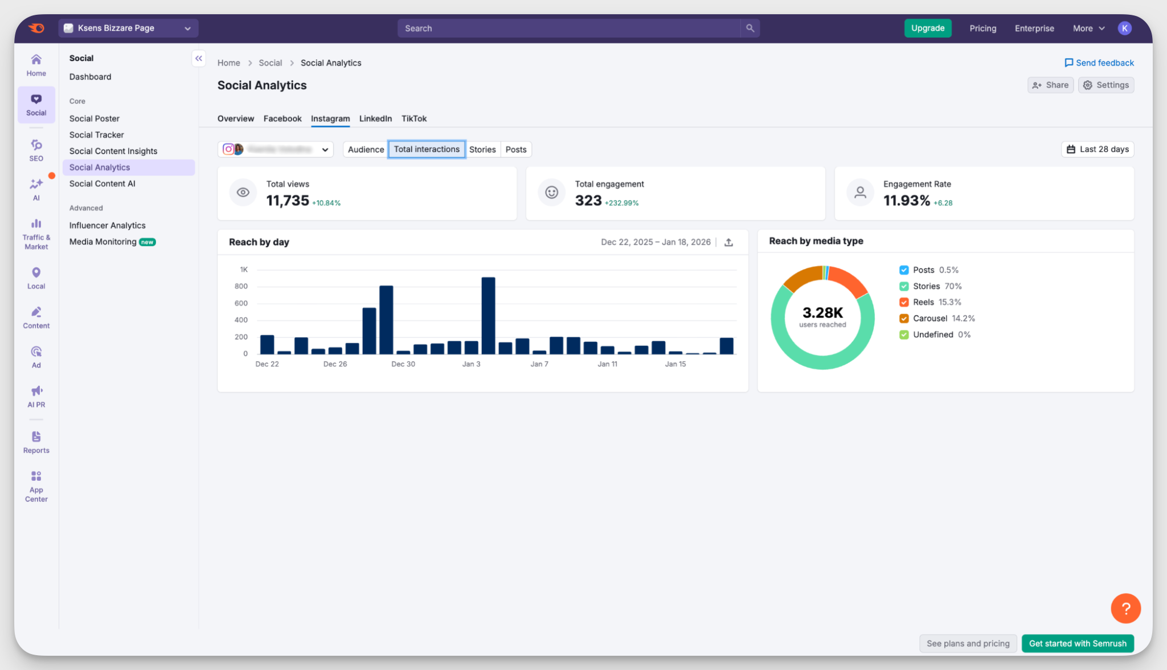This screenshot has height=670, width=1167.
Task: Change the Last 28 days date range
Action: pyautogui.click(x=1097, y=149)
